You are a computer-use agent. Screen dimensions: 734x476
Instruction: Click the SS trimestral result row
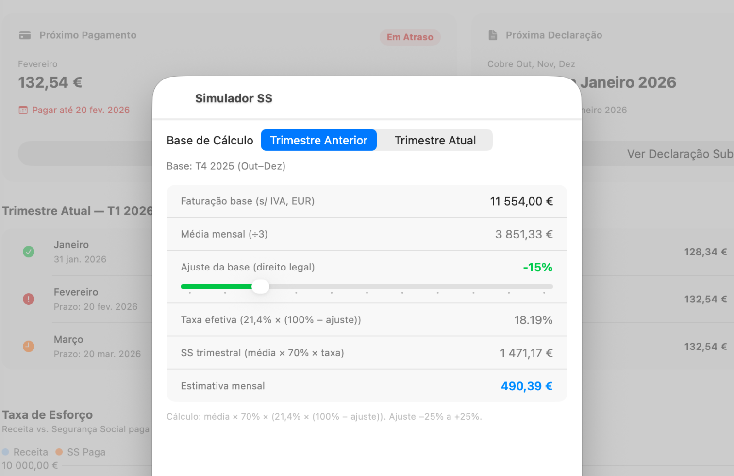pos(367,353)
